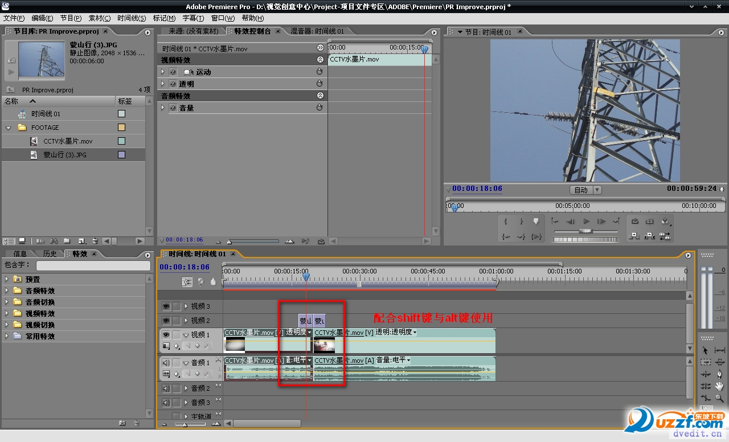
Task: Select the Hand tool
Action: pyautogui.click(x=720, y=386)
